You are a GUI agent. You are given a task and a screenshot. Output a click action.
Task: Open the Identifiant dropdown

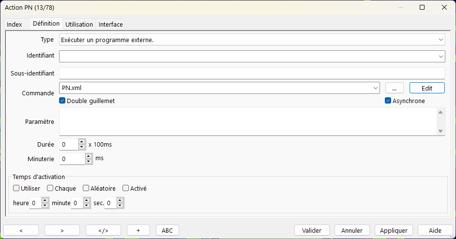(x=441, y=57)
